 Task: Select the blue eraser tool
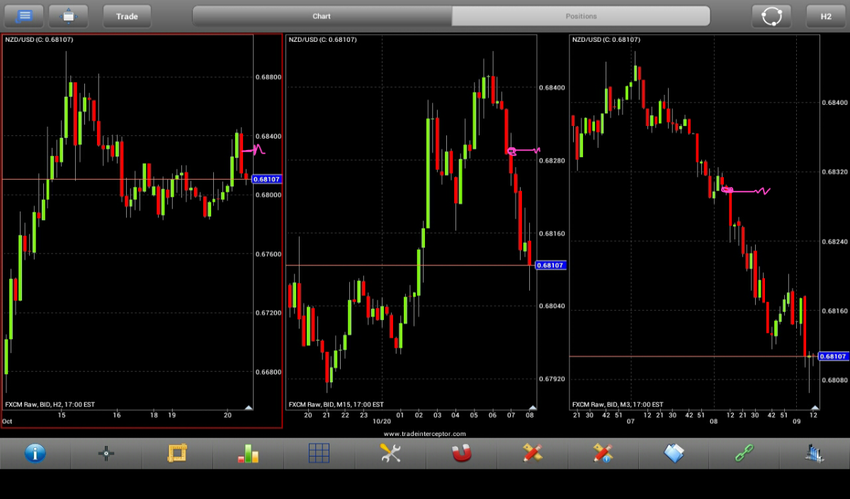(x=674, y=453)
